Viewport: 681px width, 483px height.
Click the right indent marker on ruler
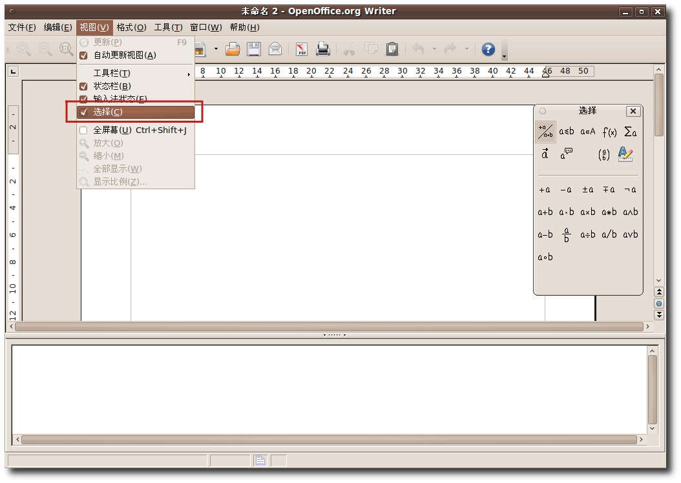point(545,74)
